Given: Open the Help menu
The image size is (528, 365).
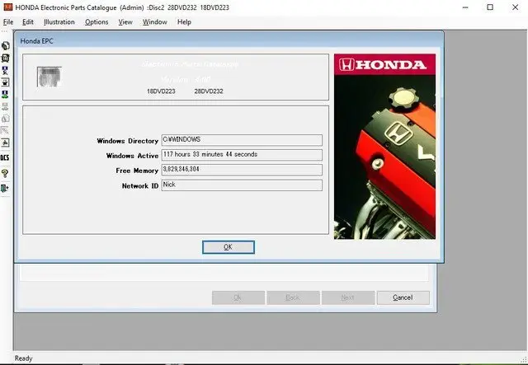Looking at the screenshot, I should coord(184,22).
